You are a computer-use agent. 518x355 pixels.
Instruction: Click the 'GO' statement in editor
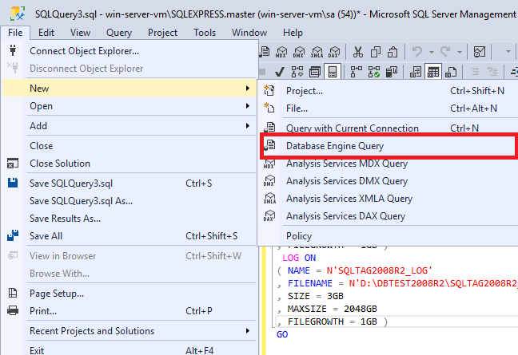tap(282, 334)
